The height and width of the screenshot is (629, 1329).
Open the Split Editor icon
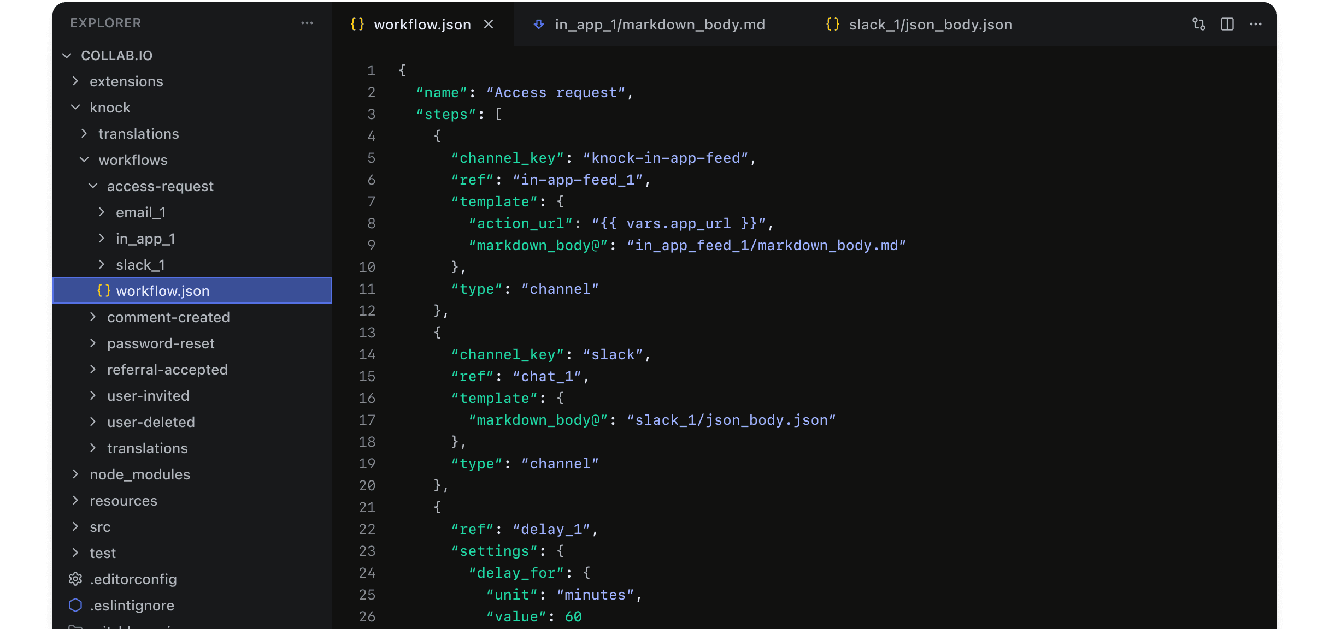pyautogui.click(x=1228, y=24)
